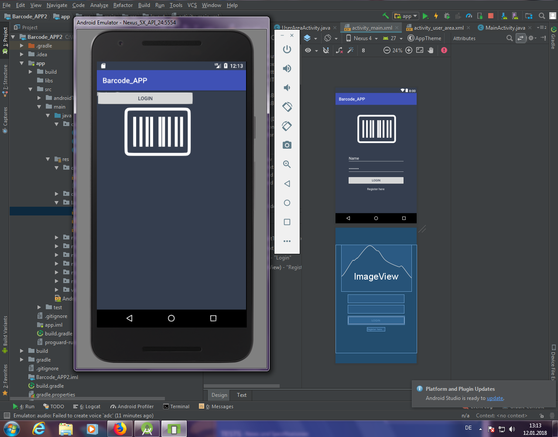This screenshot has height=437, width=558.
Task: Click the Make Project hammer icon
Action: [386, 16]
